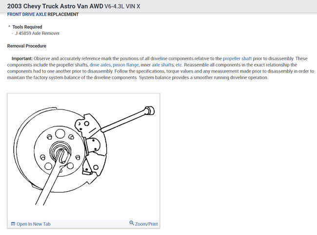The image size is (317, 235).
Task: Open the FRONT DRIVE AXLE link
Action: click(x=27, y=15)
